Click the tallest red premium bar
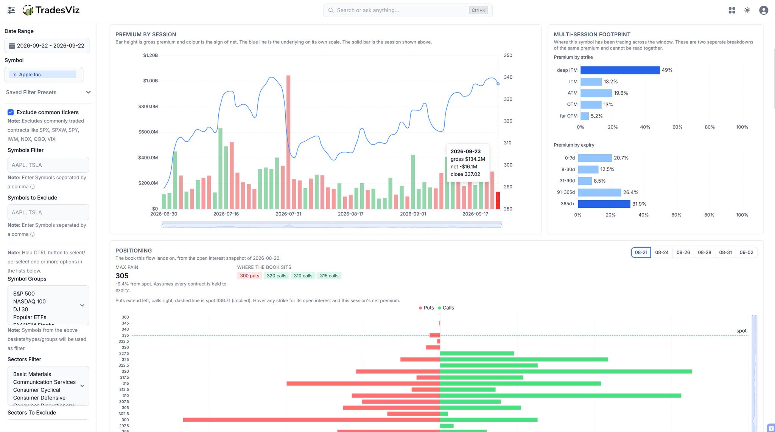 (288, 142)
